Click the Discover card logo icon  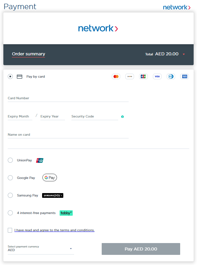(x=130, y=77)
